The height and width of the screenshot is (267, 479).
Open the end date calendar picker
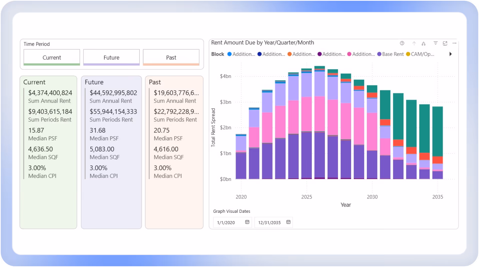[x=288, y=222]
